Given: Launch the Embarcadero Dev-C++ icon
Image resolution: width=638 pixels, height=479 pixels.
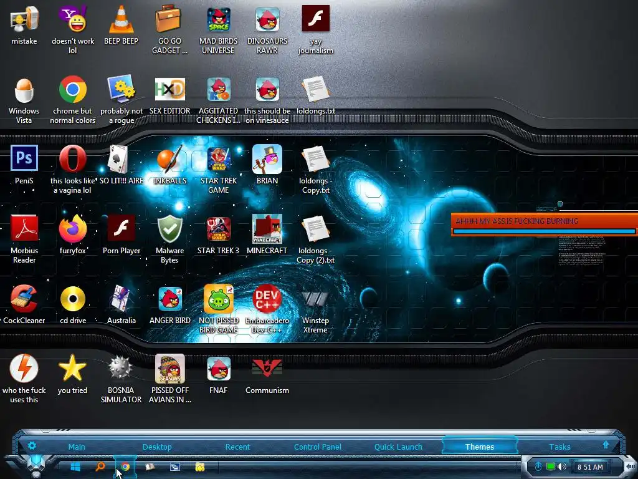Looking at the screenshot, I should pos(267,299).
